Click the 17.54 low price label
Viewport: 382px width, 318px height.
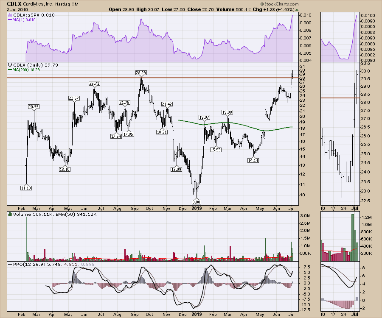[116, 136]
